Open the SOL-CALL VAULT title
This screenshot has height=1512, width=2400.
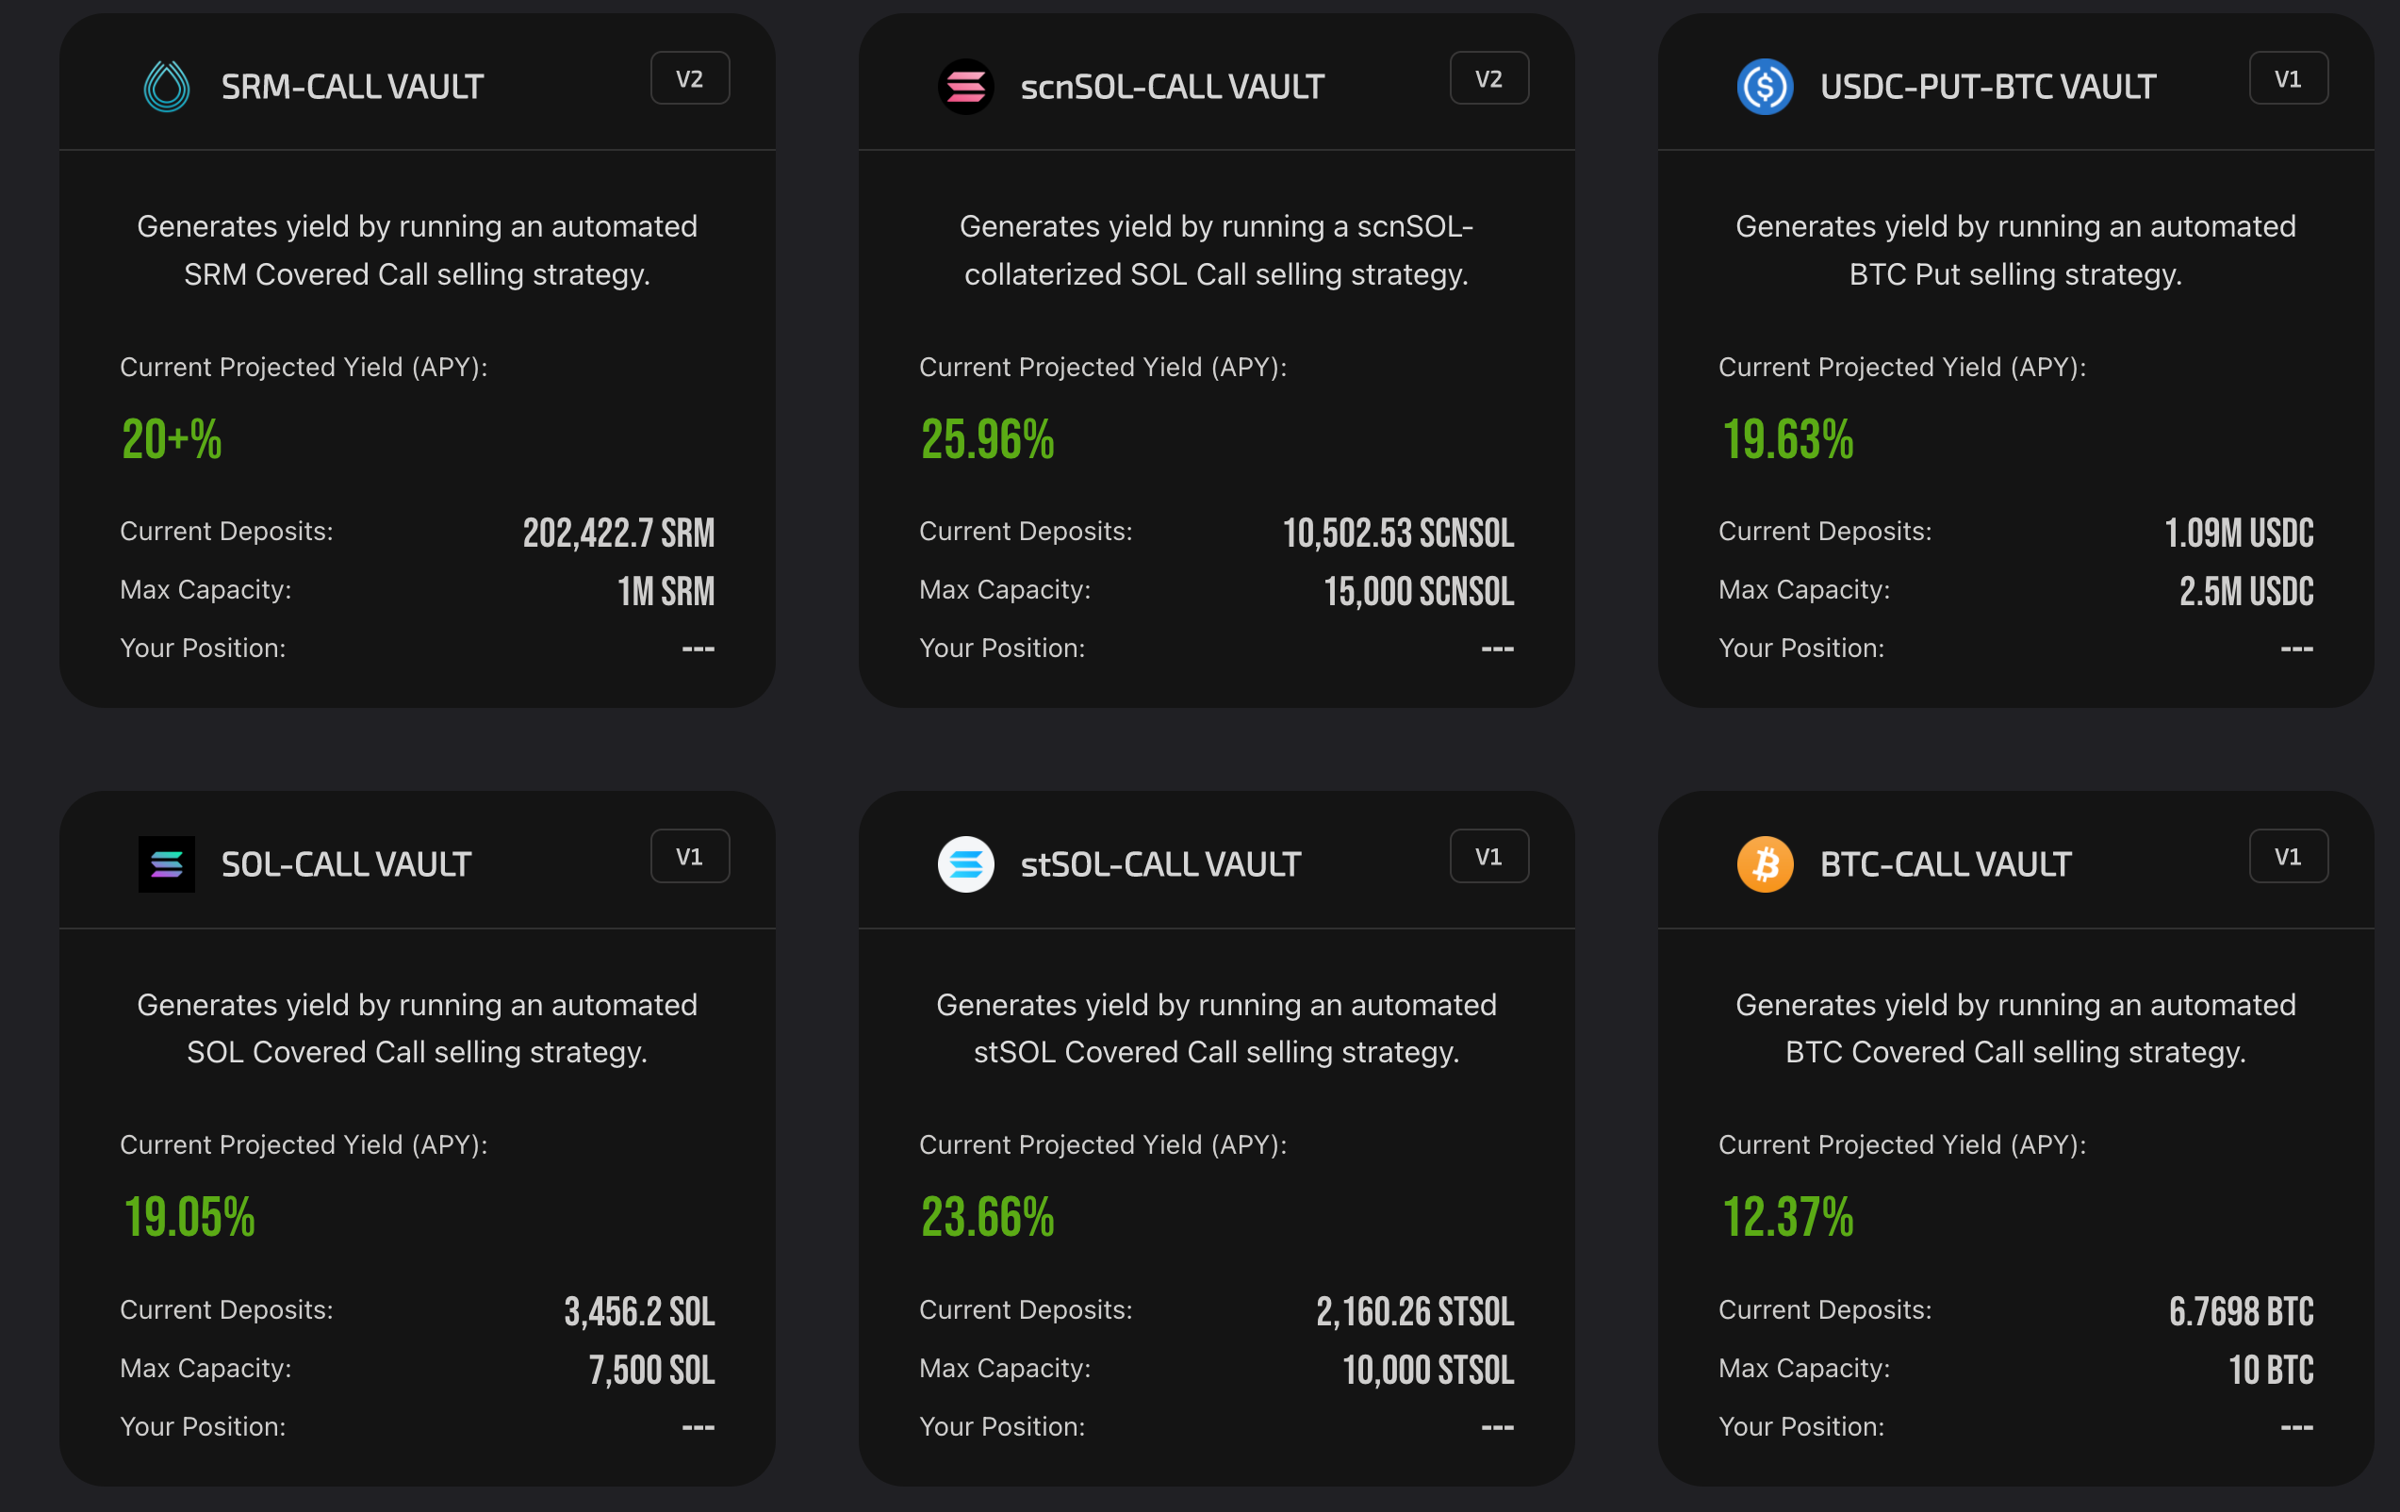tap(346, 864)
